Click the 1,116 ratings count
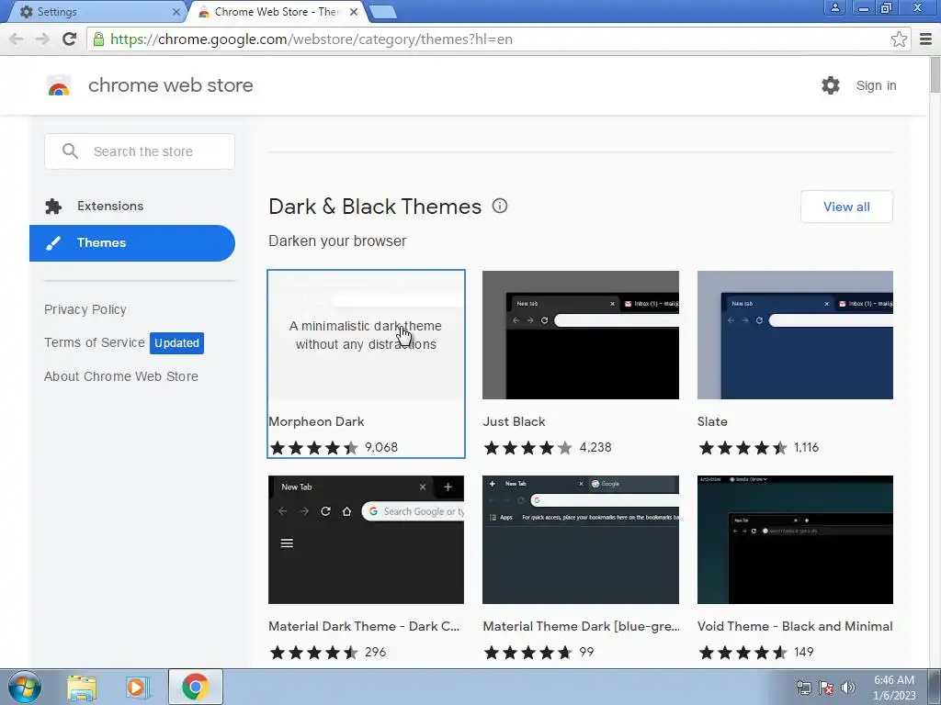Image resolution: width=941 pixels, height=705 pixels. click(806, 447)
